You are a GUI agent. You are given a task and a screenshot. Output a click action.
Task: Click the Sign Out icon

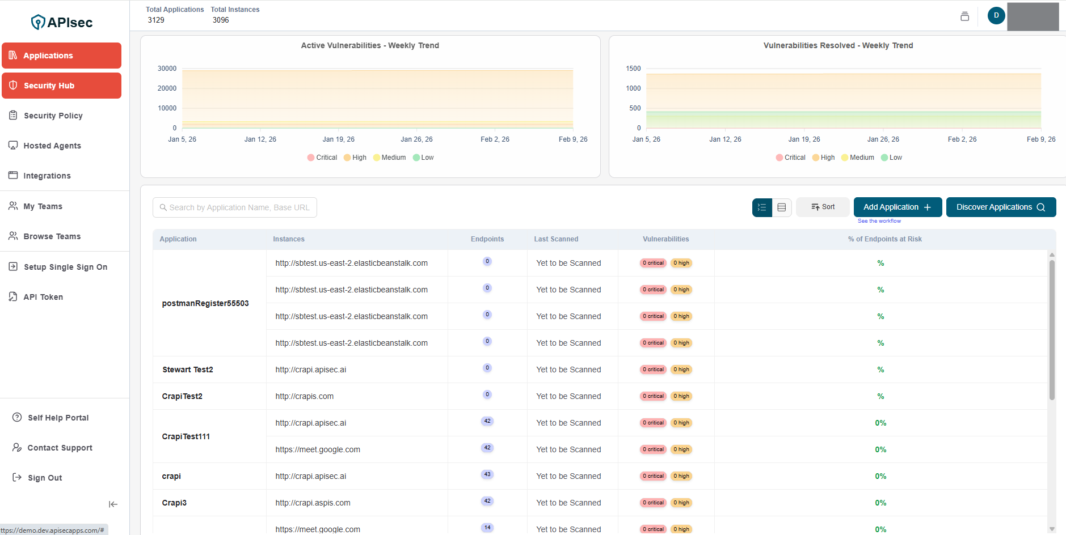[x=17, y=478]
